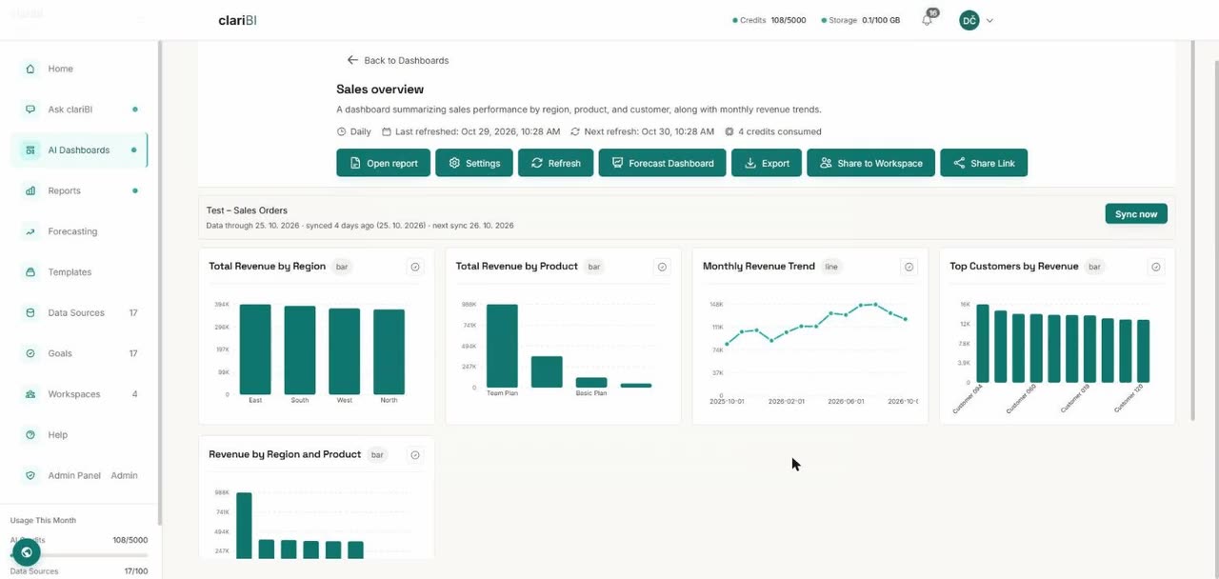This screenshot has width=1219, height=579.
Task: Expand the user account dropdown chevron
Action: tap(990, 20)
